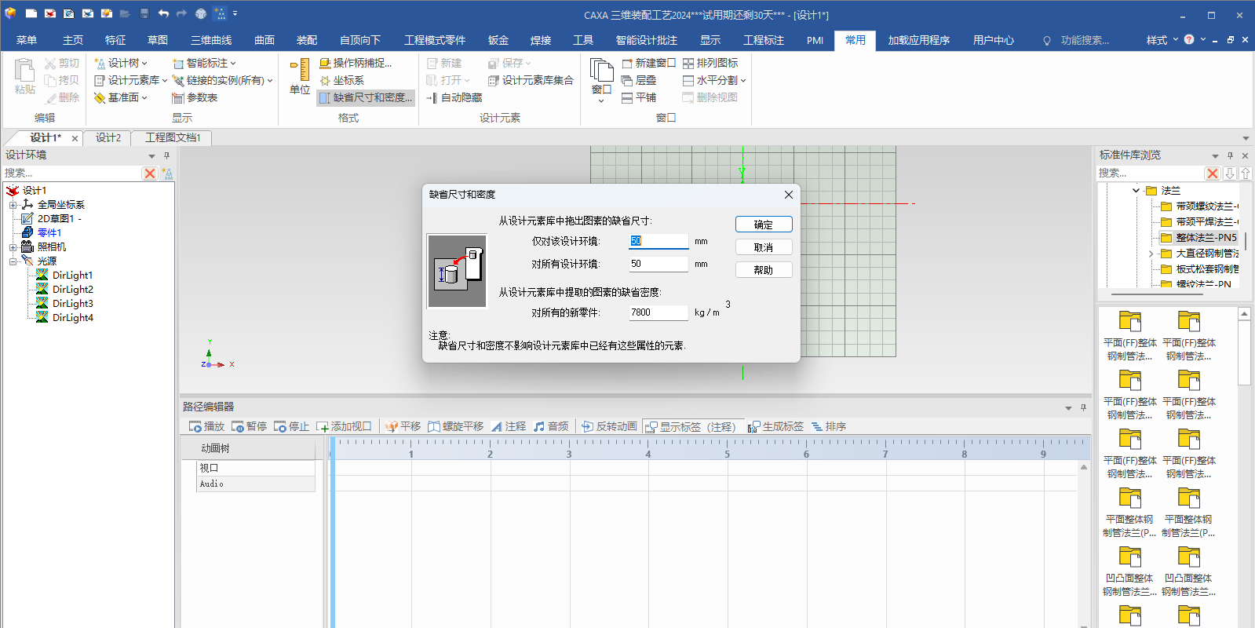Screen dimensions: 1255x628
Task: Click the density input field showing 7800
Action: [x=658, y=312]
